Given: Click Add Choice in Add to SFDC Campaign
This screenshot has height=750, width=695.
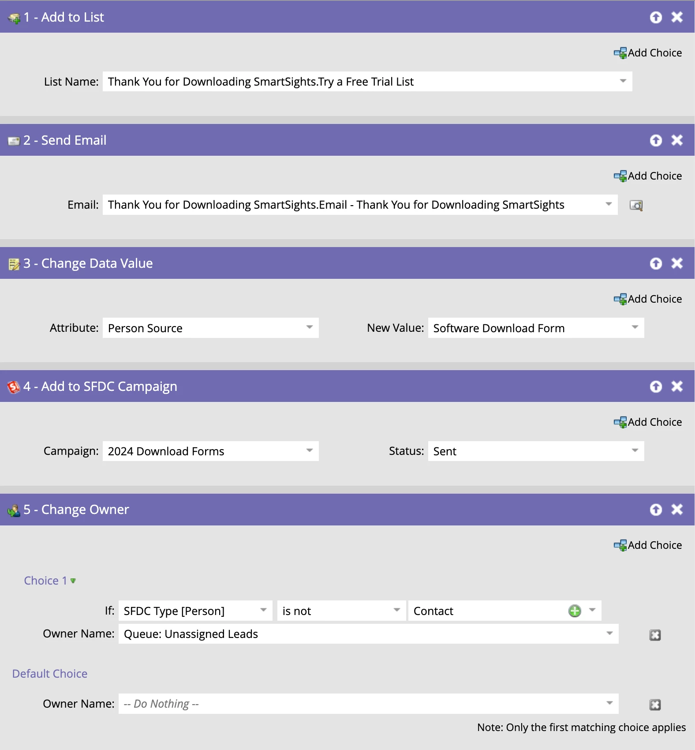Looking at the screenshot, I should (648, 422).
